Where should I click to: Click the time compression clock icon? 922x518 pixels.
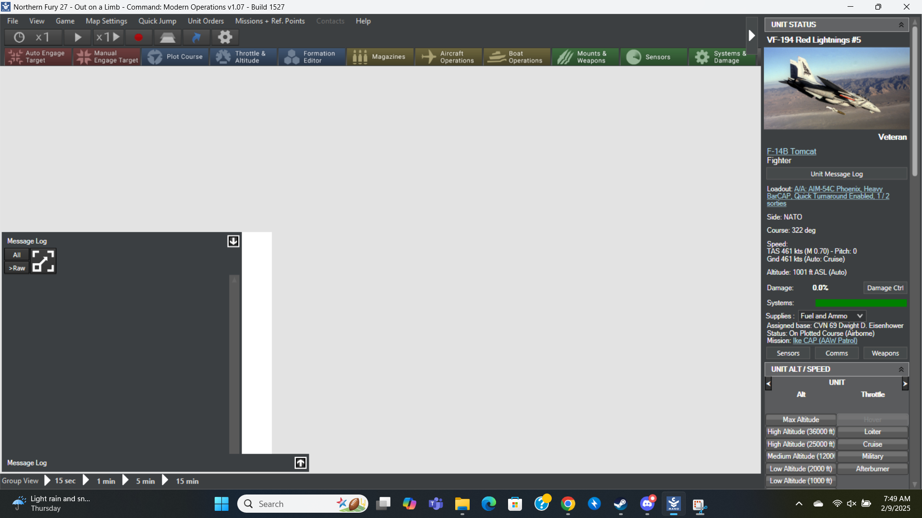(x=19, y=37)
